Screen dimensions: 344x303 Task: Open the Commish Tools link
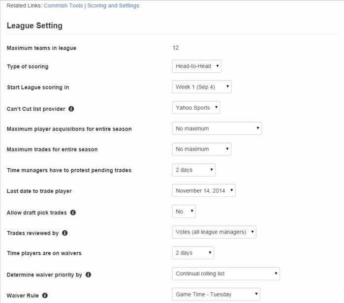click(63, 6)
